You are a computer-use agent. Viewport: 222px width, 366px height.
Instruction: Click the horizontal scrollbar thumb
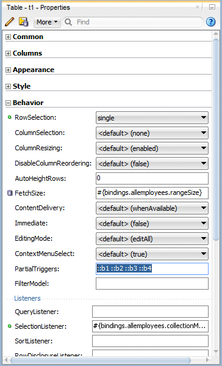tap(101, 361)
